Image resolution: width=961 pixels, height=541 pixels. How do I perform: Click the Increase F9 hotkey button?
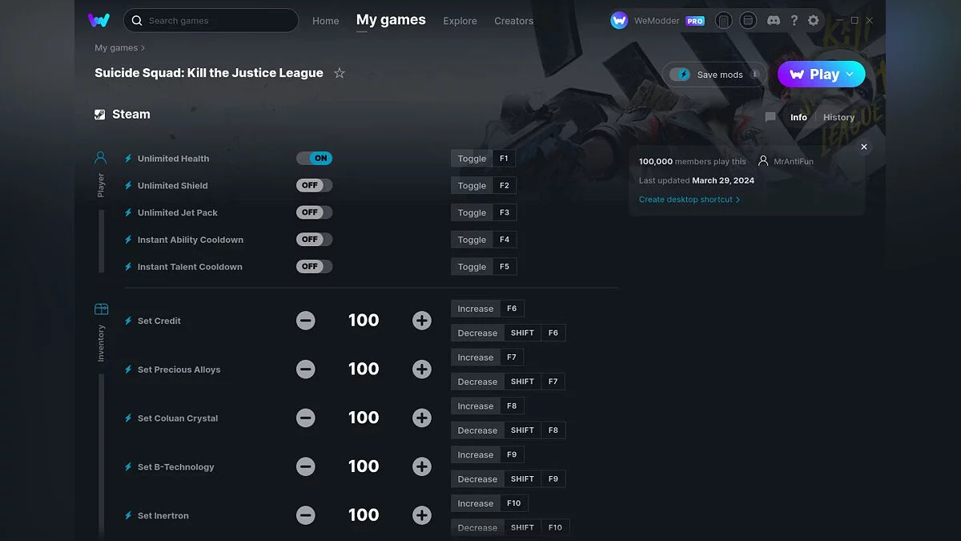pyautogui.click(x=487, y=454)
